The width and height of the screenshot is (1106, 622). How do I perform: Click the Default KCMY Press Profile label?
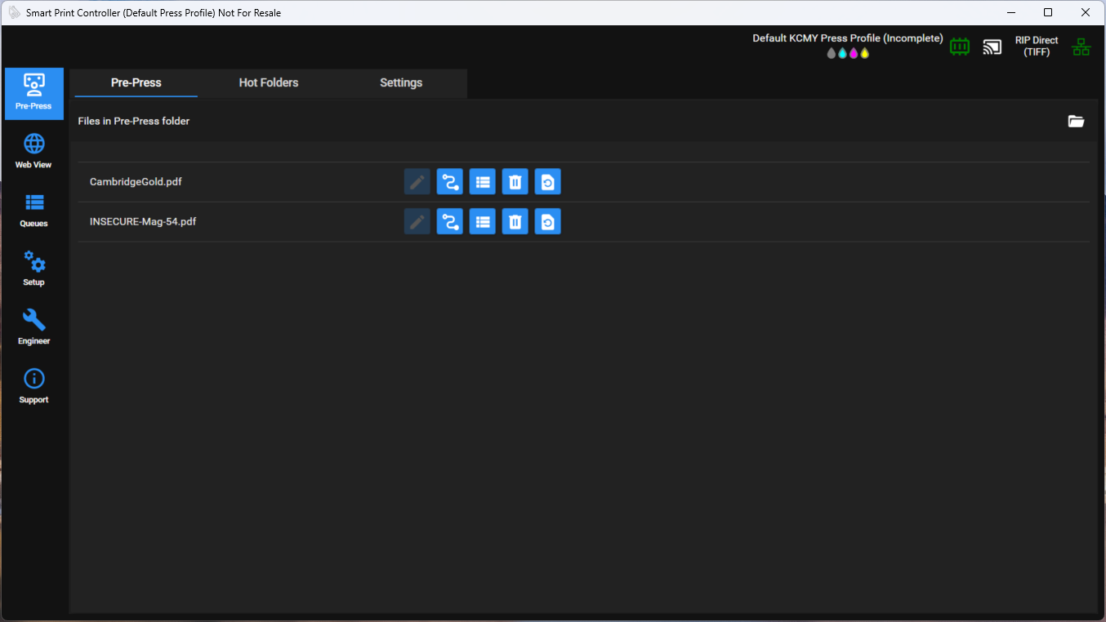[x=848, y=38]
